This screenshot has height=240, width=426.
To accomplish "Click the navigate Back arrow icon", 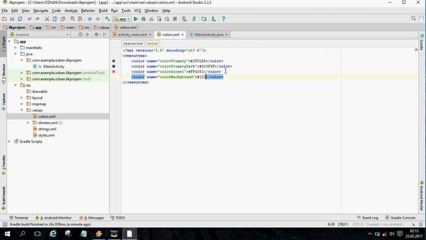I will click(90, 19).
